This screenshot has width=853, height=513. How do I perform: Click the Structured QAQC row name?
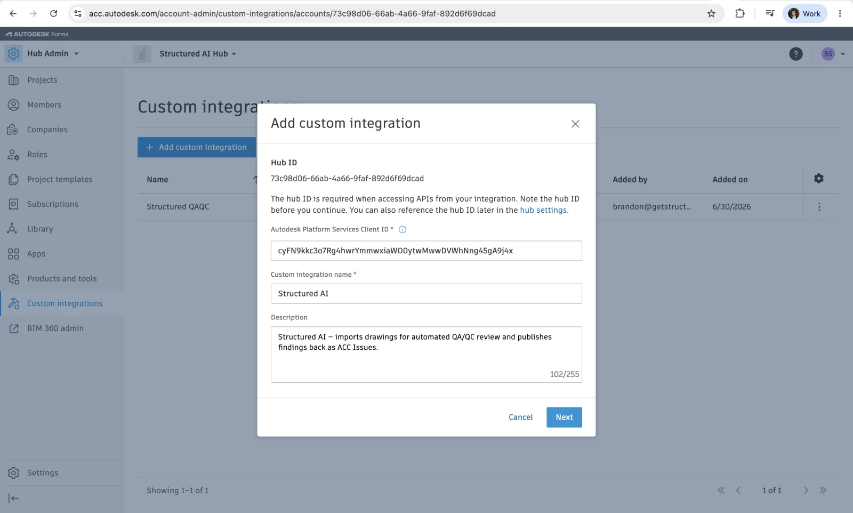[178, 207]
